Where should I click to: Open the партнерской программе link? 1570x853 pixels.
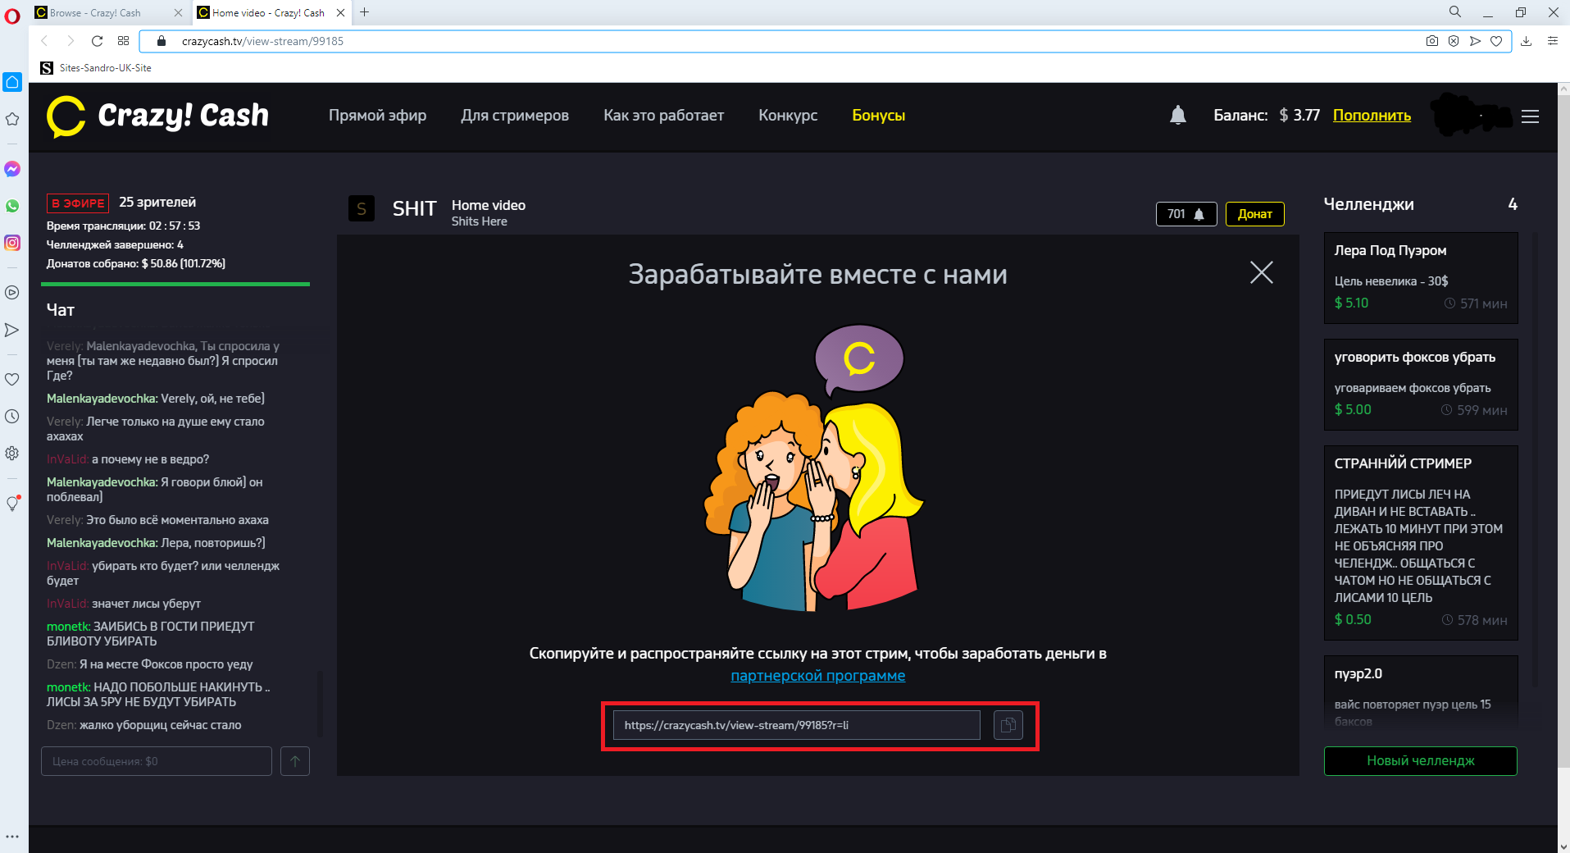pyautogui.click(x=817, y=676)
